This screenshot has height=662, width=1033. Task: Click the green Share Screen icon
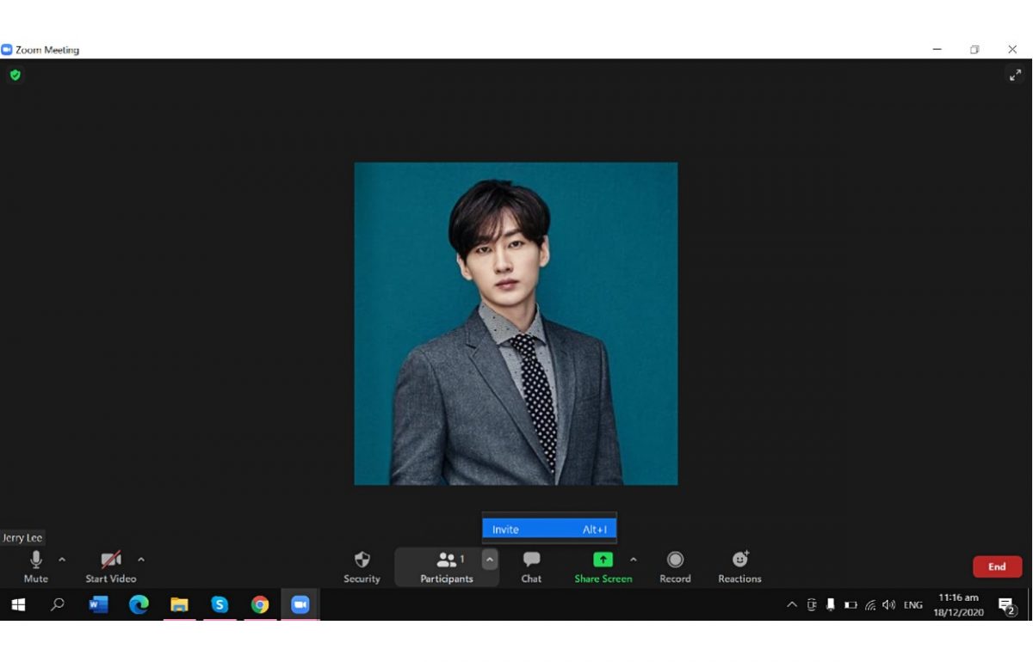click(603, 560)
